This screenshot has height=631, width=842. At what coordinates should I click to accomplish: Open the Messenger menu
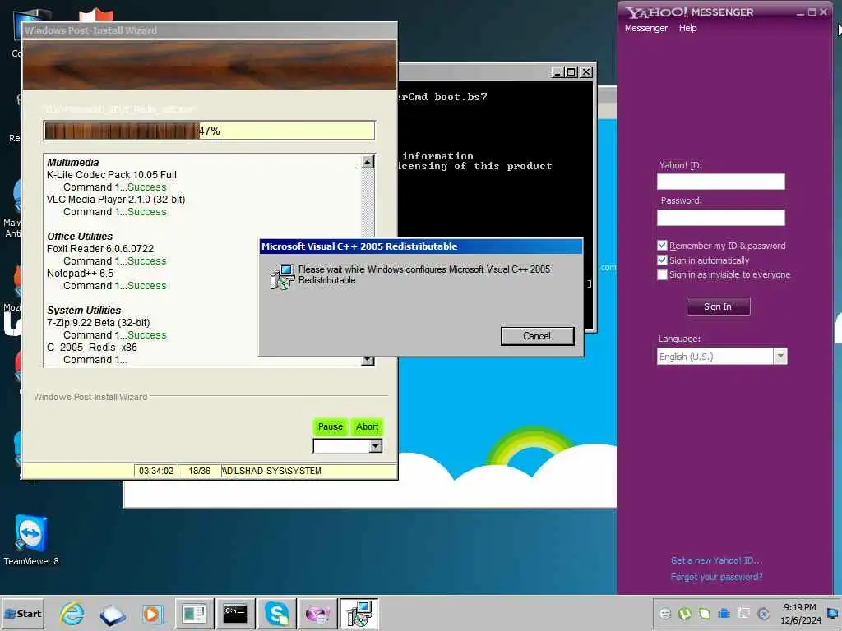(x=646, y=28)
